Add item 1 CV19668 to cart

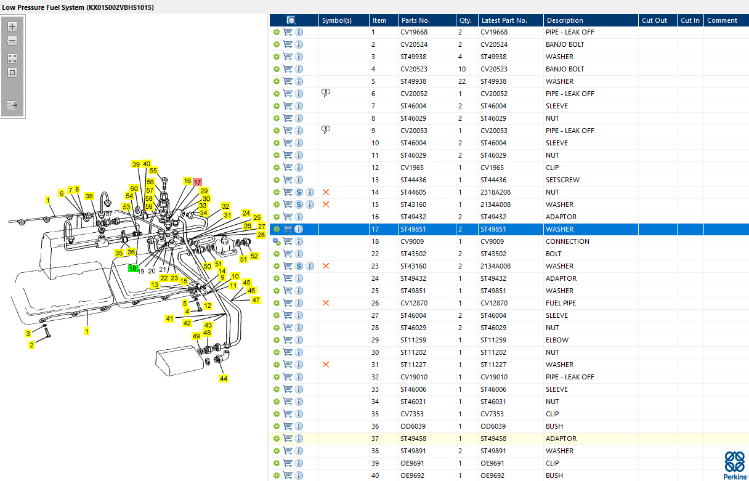pyautogui.click(x=288, y=32)
